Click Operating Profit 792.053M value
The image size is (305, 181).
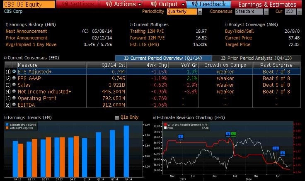tap(114, 98)
